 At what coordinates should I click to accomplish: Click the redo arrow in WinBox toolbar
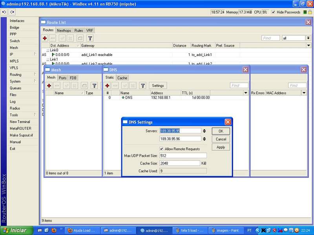12,12
